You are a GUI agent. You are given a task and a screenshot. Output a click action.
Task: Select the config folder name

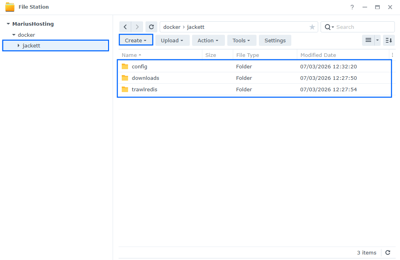click(139, 66)
